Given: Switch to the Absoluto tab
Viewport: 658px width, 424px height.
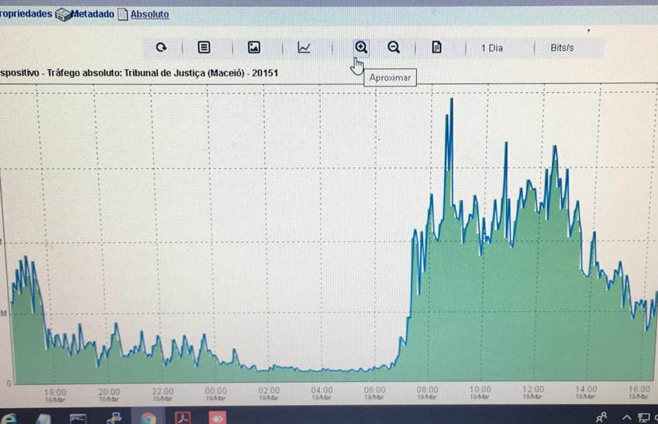Looking at the screenshot, I should [x=150, y=14].
